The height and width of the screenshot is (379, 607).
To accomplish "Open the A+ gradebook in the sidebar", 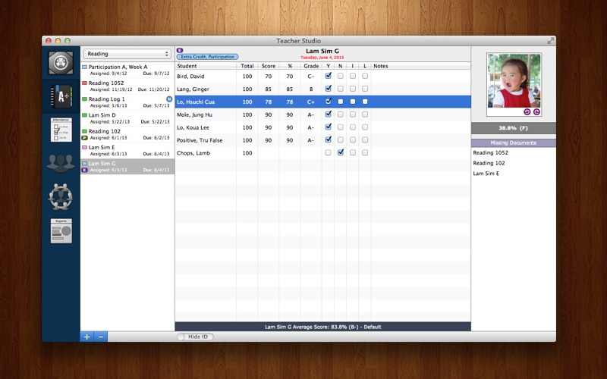I will (x=61, y=96).
